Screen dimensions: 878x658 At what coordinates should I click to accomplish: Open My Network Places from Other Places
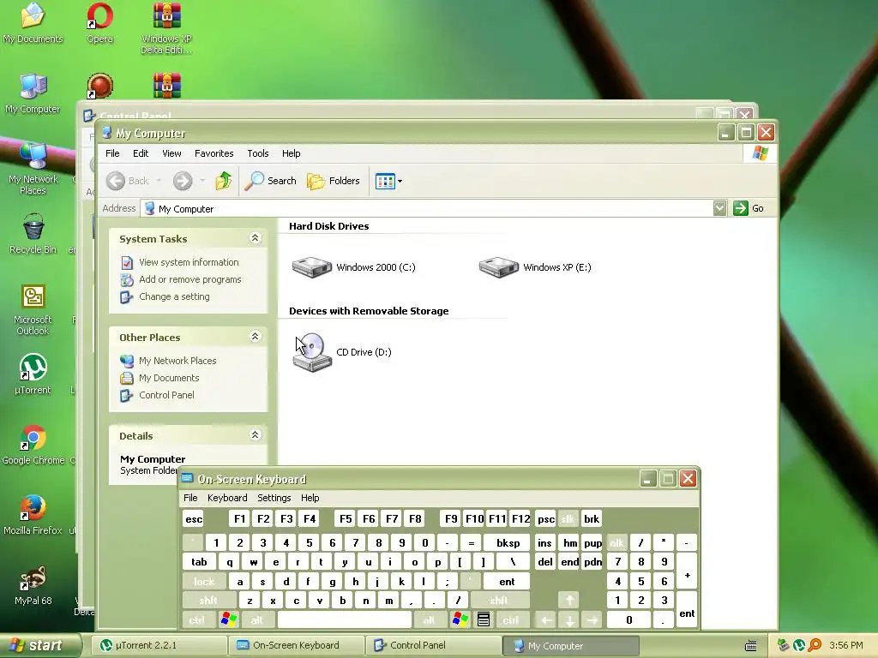pyautogui.click(x=177, y=361)
